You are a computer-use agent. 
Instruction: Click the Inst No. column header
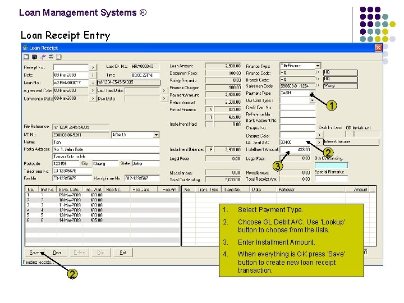[47, 190]
